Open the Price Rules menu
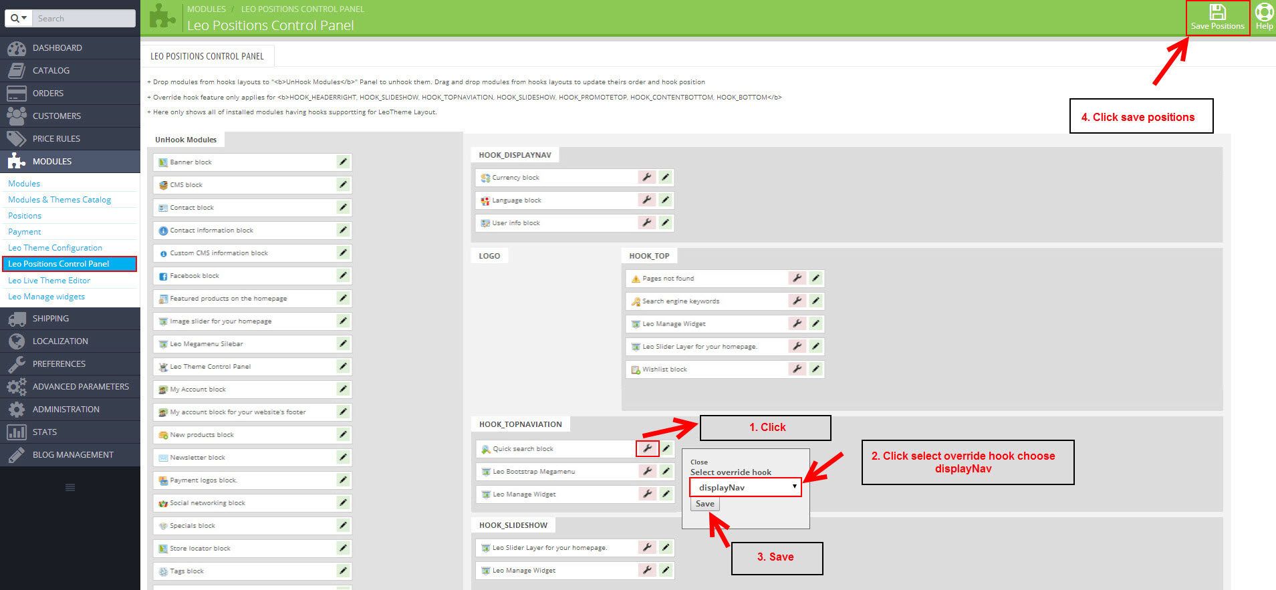Screen dimensions: 1276x590 tap(70, 138)
